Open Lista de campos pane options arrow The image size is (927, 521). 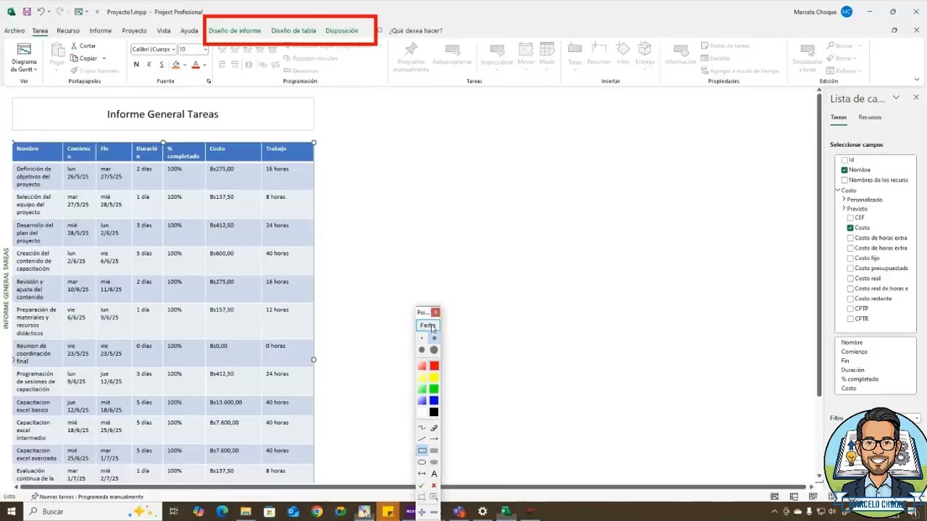[x=896, y=98]
